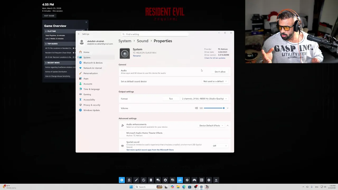Open the screenshots icon in the overlay toolbar
Screen dimensions: 338x190
click(172, 180)
